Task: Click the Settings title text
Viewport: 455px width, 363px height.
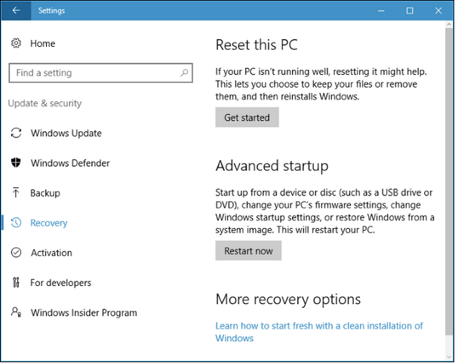Action: pos(51,11)
